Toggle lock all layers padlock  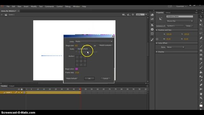(22, 89)
